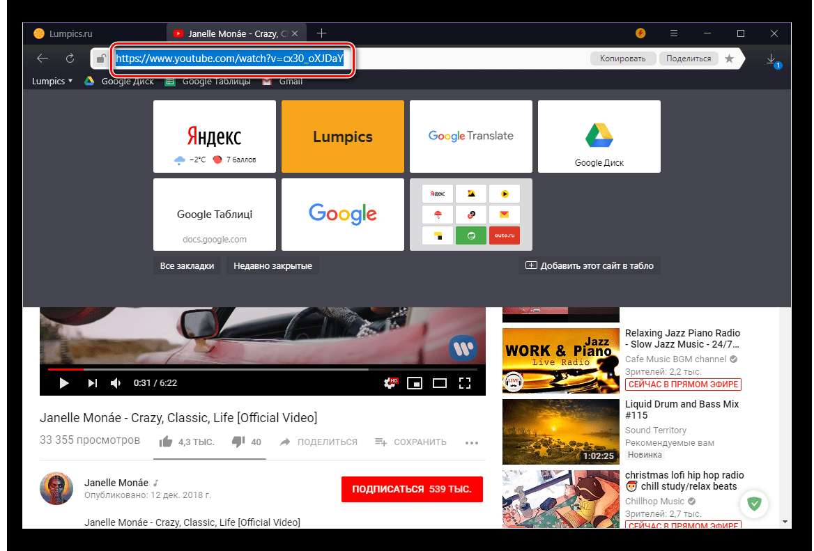
Task: Open Chillhop Music channel link
Action: pos(654,501)
